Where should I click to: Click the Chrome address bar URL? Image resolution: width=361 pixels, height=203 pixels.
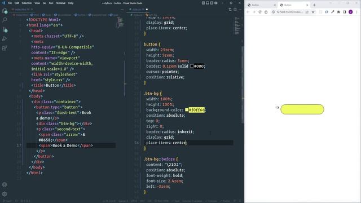[289, 12]
